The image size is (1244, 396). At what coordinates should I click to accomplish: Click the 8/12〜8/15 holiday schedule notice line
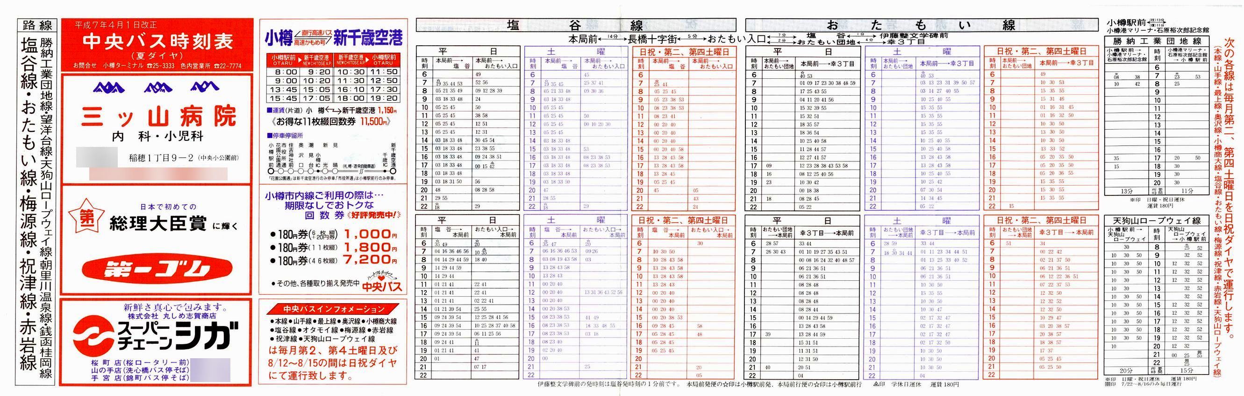pos(333,363)
